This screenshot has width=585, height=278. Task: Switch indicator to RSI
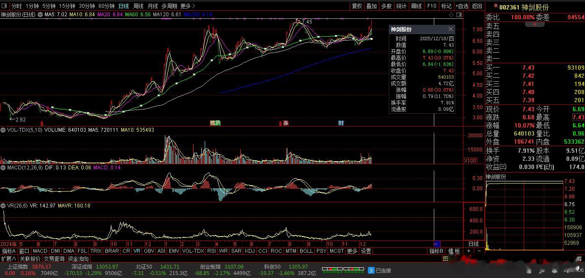211,251
